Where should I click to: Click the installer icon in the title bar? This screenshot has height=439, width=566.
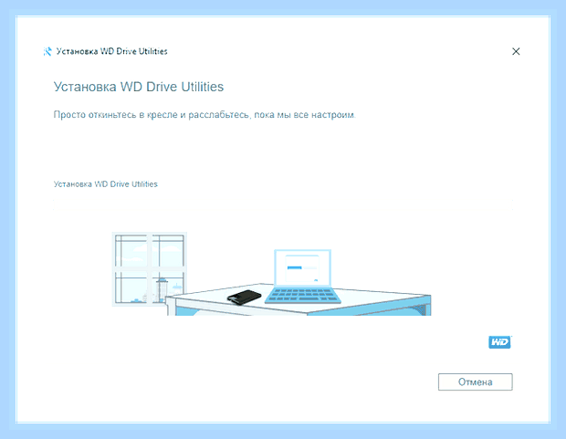47,51
